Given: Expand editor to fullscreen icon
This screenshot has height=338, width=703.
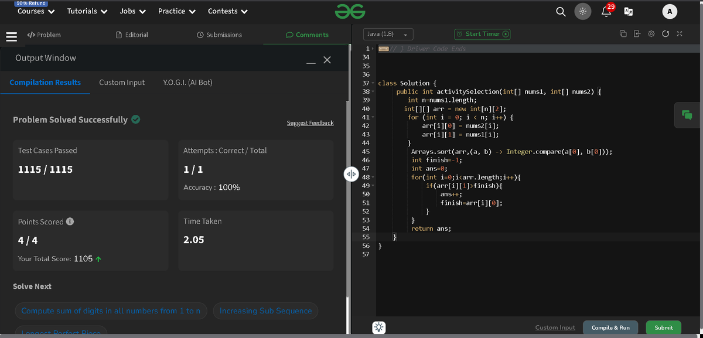Looking at the screenshot, I should tap(680, 34).
